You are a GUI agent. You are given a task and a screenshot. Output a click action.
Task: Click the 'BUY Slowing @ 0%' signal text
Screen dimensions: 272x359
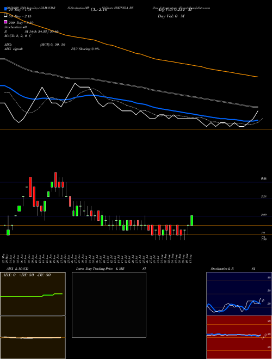tap(85, 49)
